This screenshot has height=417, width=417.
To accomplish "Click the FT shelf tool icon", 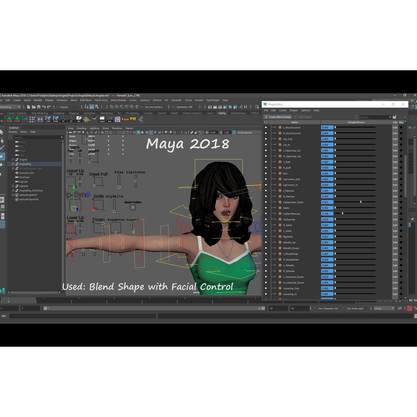I will tap(64, 119).
